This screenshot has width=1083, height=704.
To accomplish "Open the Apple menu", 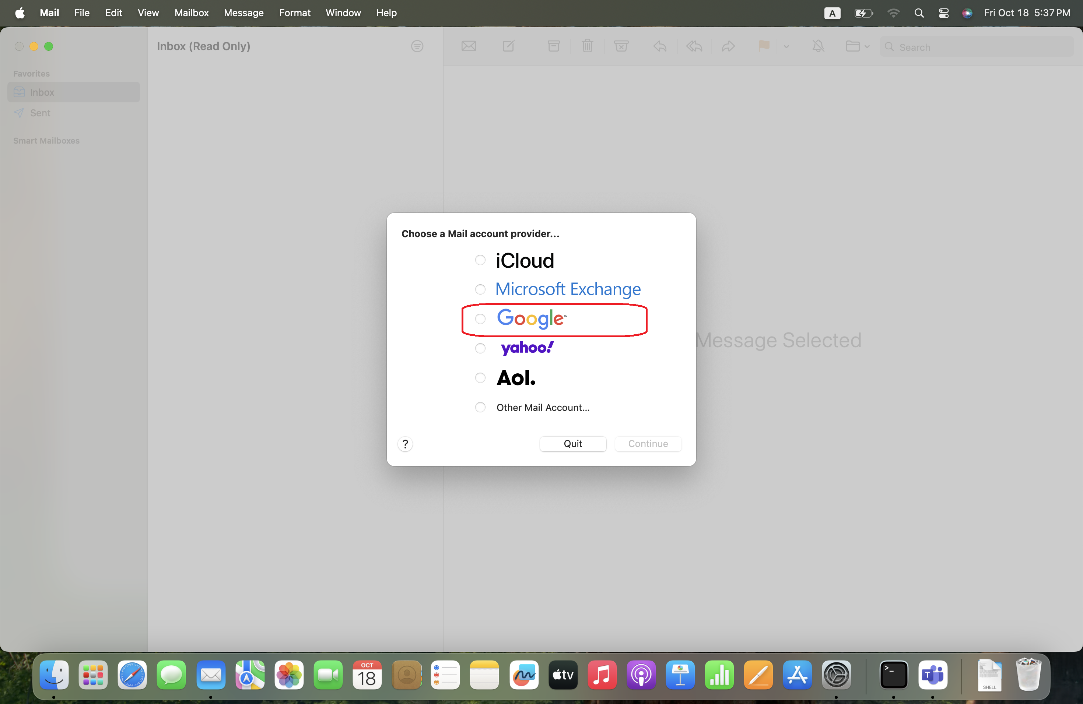I will 20,13.
